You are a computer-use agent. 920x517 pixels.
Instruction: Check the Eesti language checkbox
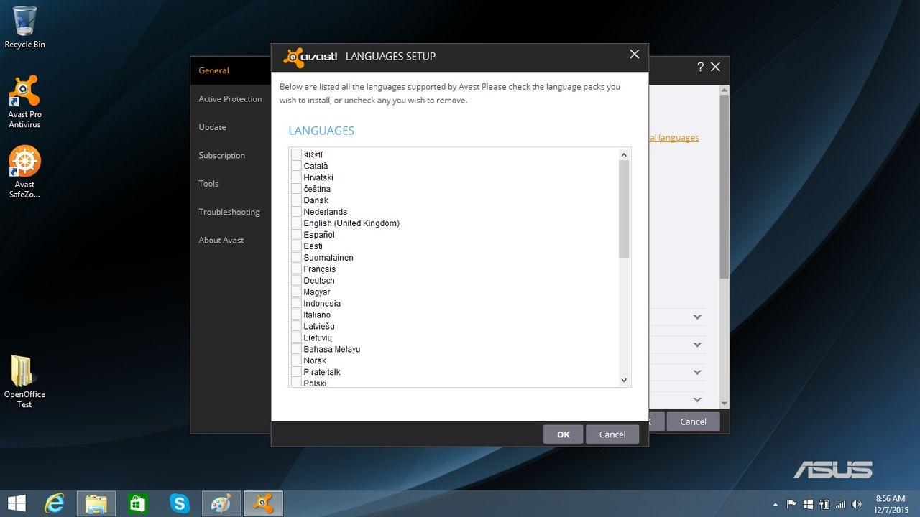296,246
